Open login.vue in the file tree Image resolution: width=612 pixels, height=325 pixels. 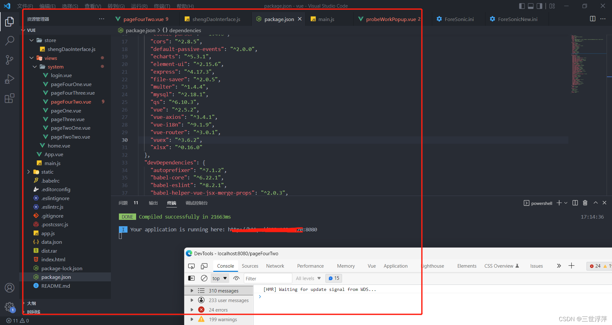tap(61, 76)
